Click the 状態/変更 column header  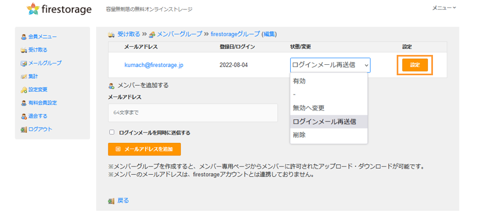[301, 47]
